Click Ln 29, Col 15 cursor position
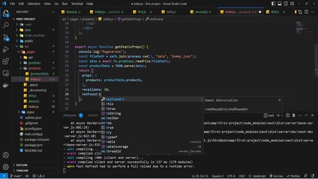The height and width of the screenshot is (179, 318). point(200,176)
